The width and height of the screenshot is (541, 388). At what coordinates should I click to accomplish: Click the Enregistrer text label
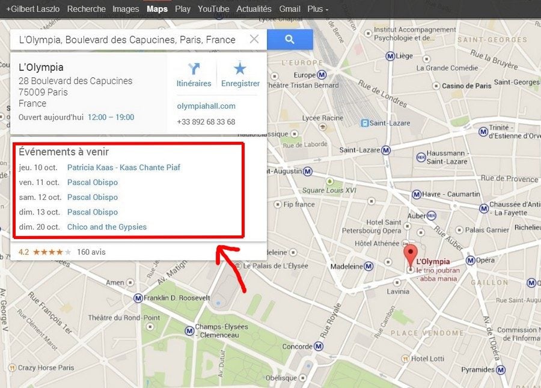click(x=240, y=83)
